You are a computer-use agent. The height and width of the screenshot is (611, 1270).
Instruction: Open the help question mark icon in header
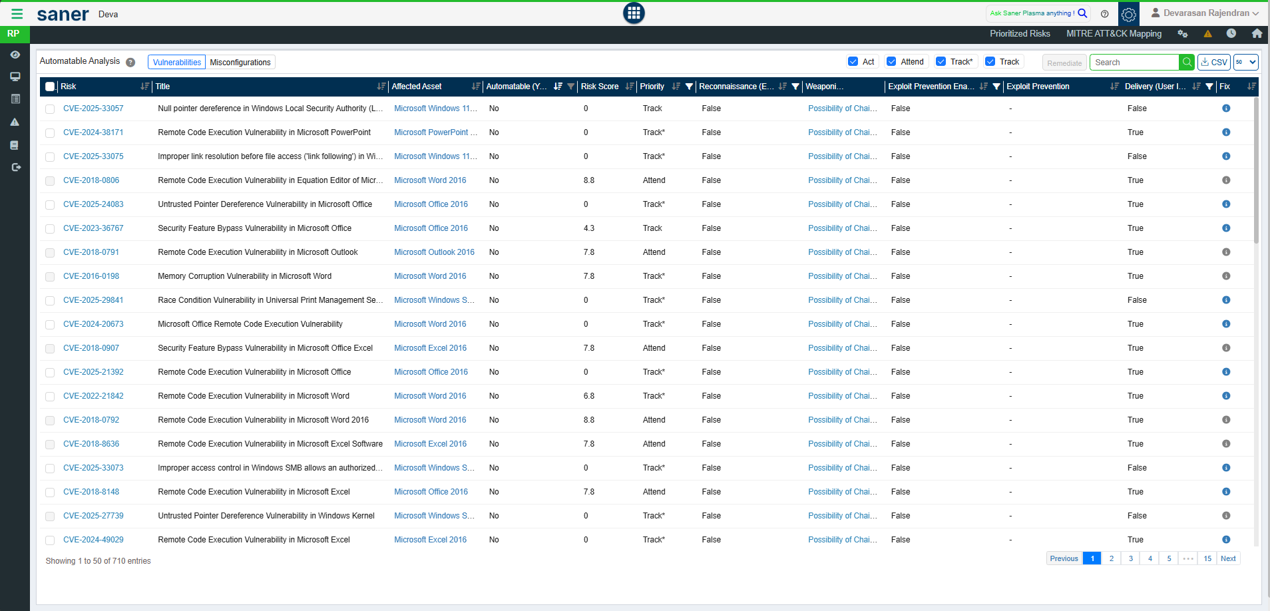[1105, 14]
